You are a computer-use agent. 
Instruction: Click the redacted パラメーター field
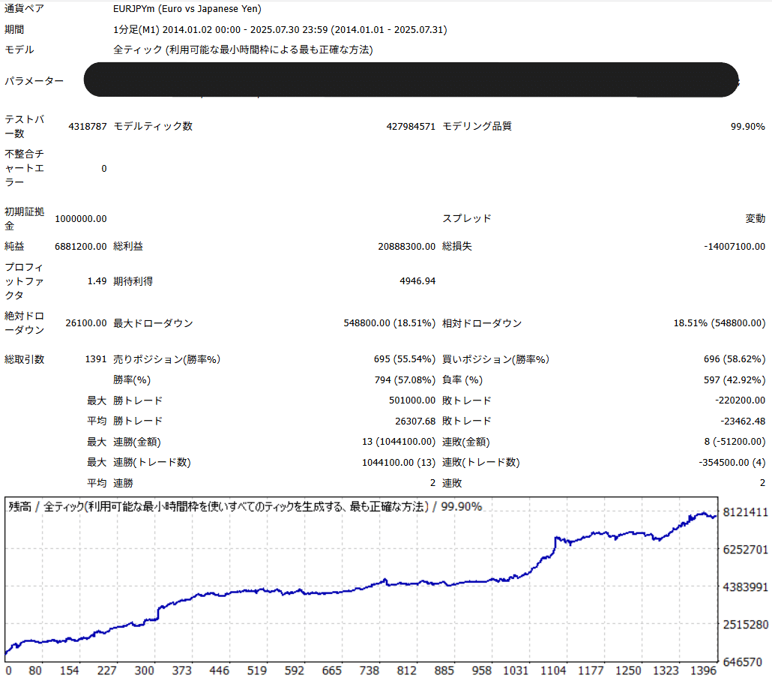coord(412,79)
